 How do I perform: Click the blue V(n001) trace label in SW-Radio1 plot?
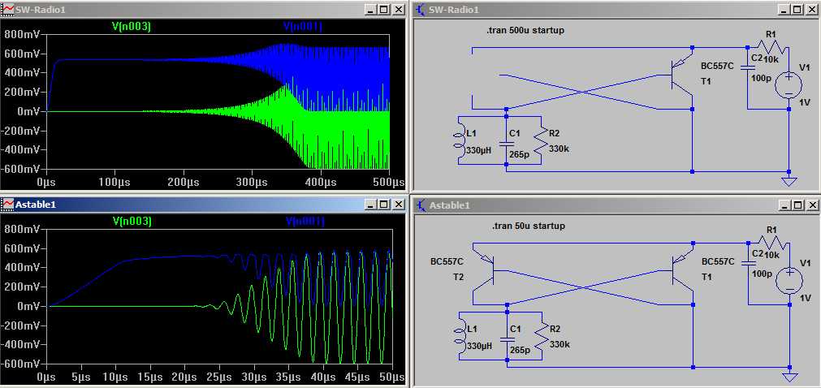[302, 27]
